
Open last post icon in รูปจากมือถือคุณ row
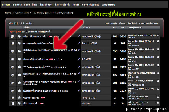pos(158,97)
